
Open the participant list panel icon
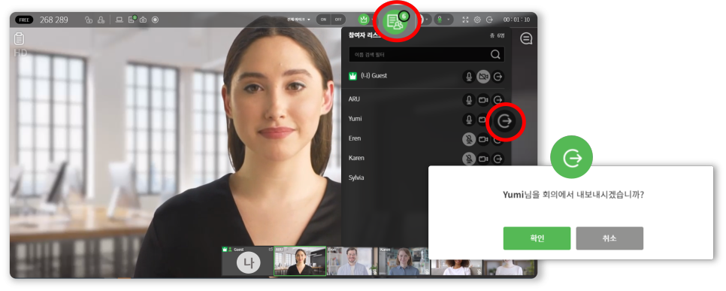(x=396, y=22)
